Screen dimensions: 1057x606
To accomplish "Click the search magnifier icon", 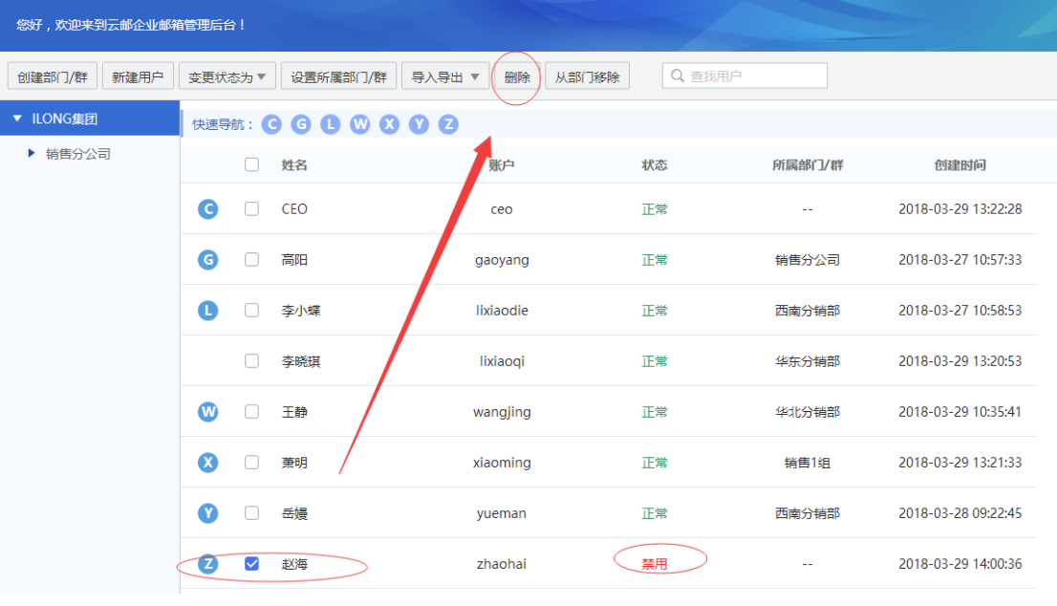I will tap(677, 76).
